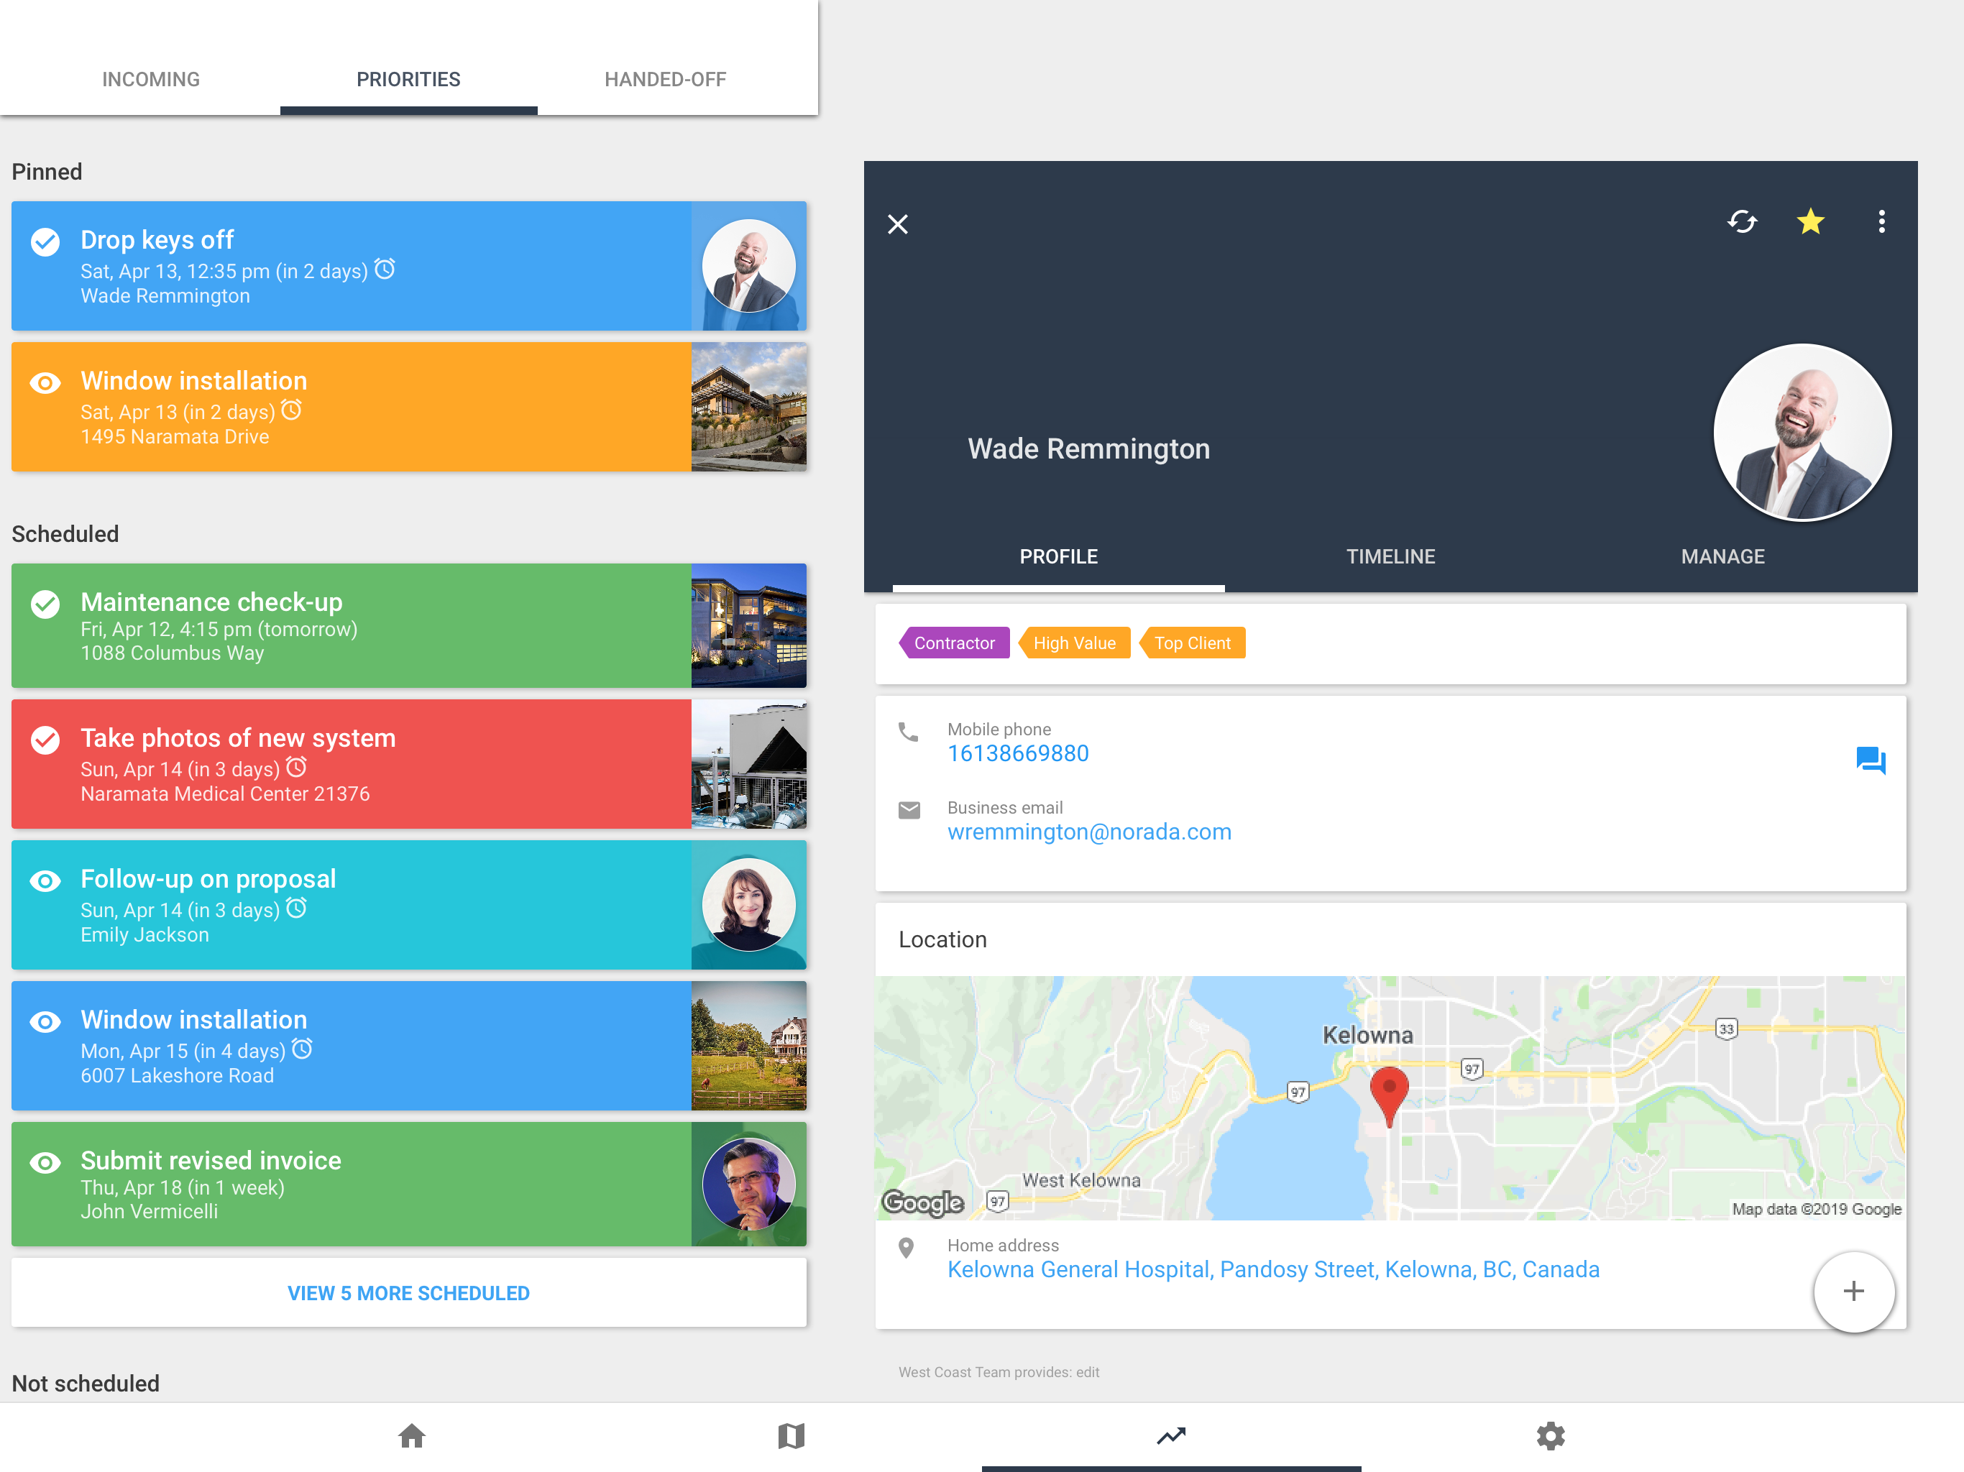Click alarm icon on Follow-up on proposal
Image resolution: width=1964 pixels, height=1472 pixels.
[297, 908]
